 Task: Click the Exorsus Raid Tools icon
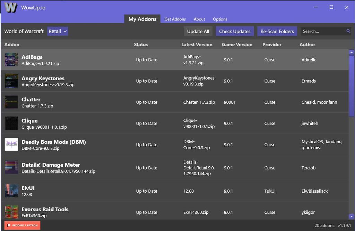(x=11, y=212)
